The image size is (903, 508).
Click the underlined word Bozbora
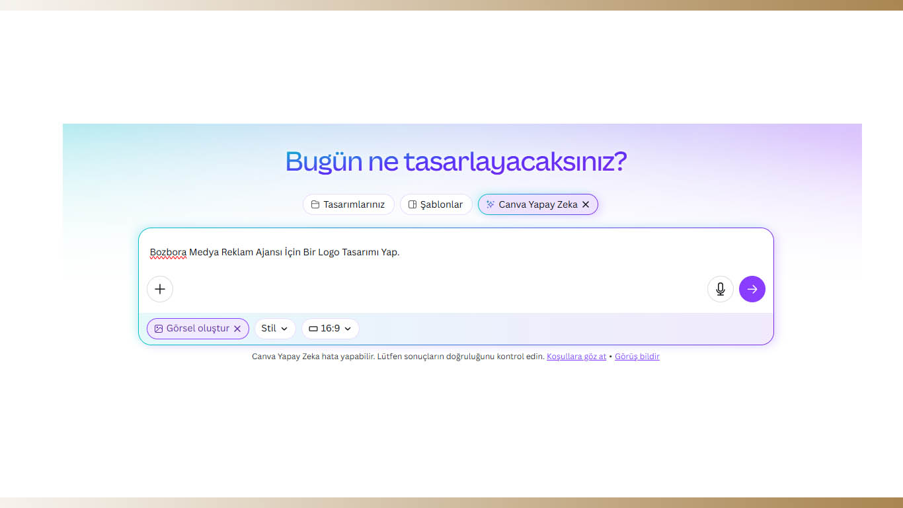168,252
